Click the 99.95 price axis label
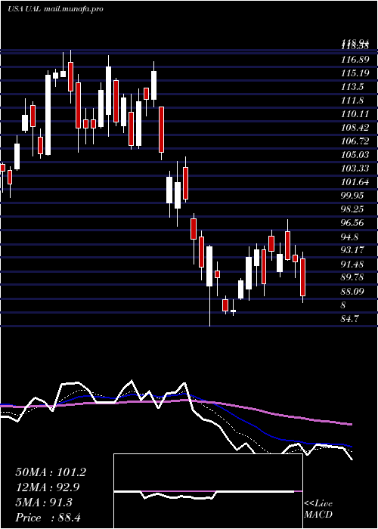 pyautogui.click(x=352, y=196)
